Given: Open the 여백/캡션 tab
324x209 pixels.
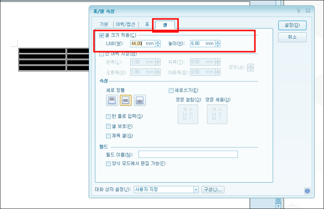Looking at the screenshot, I should 126,24.
